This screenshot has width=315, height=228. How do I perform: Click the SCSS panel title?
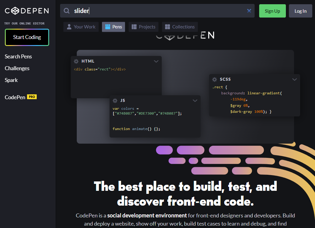[225, 80]
